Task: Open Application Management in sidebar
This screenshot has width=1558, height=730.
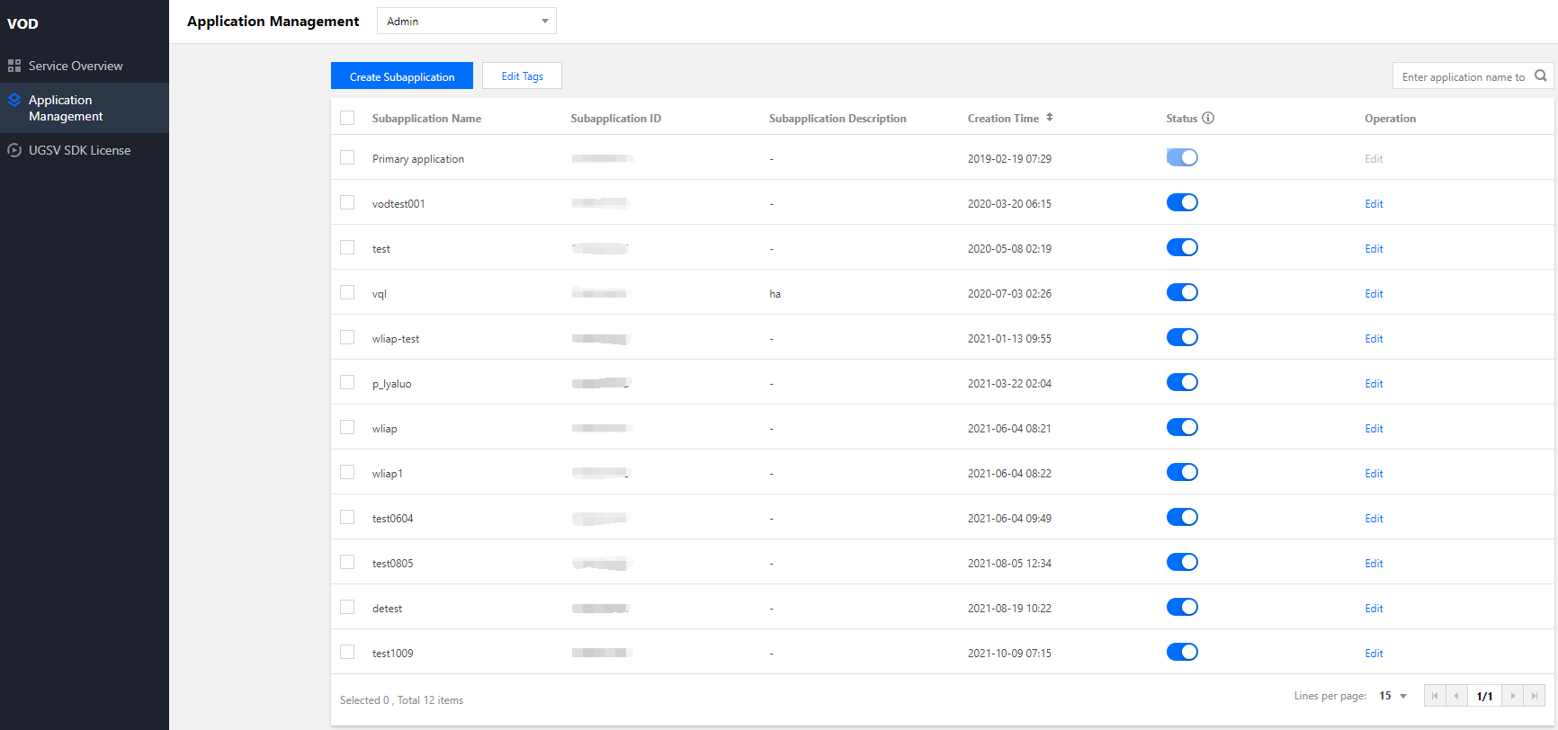Action: (x=65, y=108)
